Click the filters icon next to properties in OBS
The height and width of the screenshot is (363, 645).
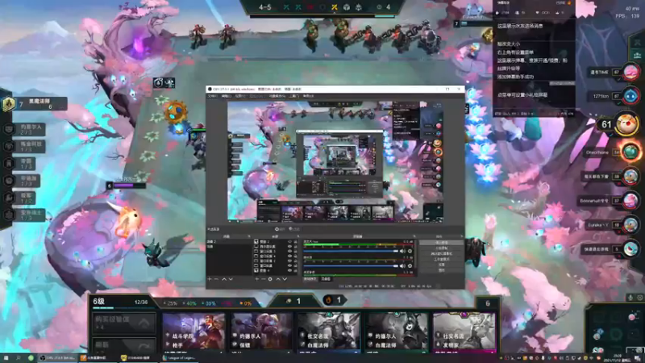click(291, 229)
